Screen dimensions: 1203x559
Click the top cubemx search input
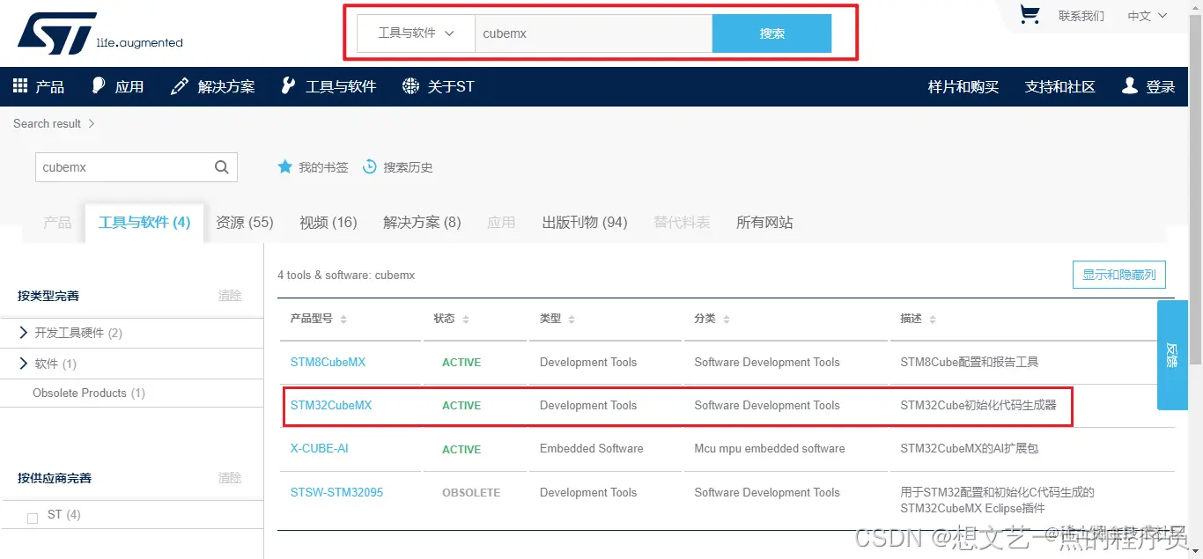[594, 33]
